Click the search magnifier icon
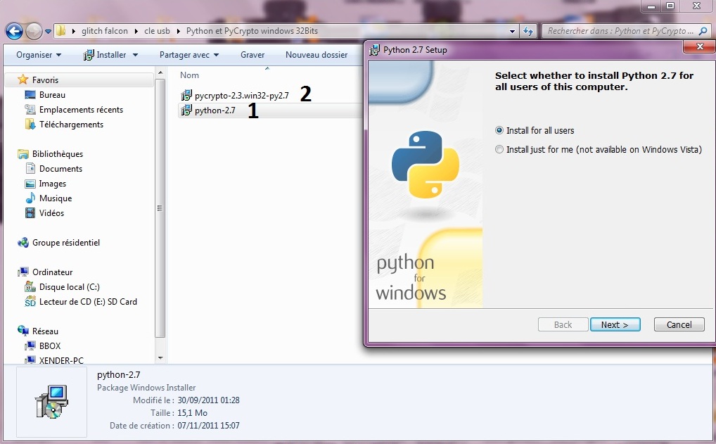The height and width of the screenshot is (444, 716). pyautogui.click(x=703, y=31)
